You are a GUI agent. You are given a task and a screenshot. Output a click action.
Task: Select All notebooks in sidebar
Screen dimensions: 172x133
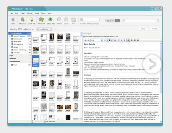click(x=20, y=33)
